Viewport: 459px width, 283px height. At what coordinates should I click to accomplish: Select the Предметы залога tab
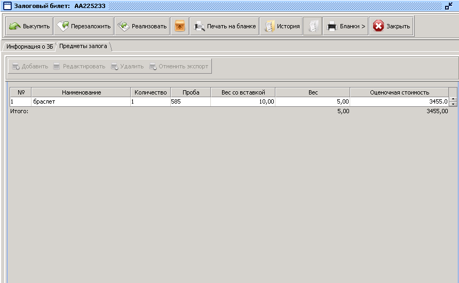coord(83,46)
